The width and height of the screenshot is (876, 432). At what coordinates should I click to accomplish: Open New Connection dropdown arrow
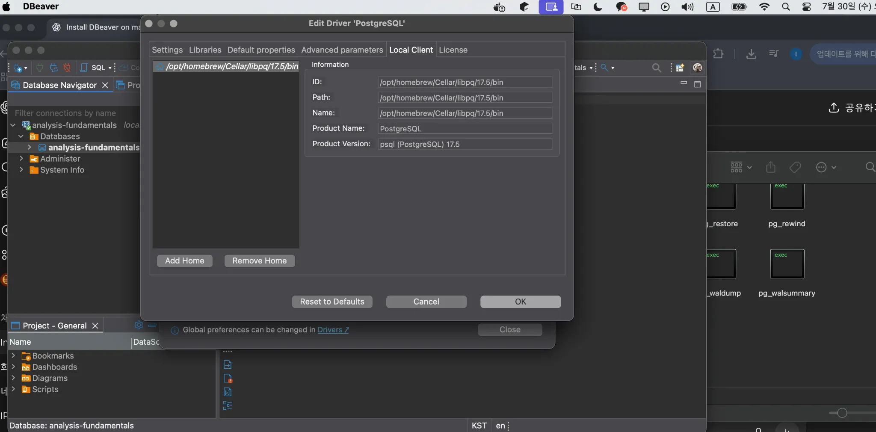click(x=26, y=68)
